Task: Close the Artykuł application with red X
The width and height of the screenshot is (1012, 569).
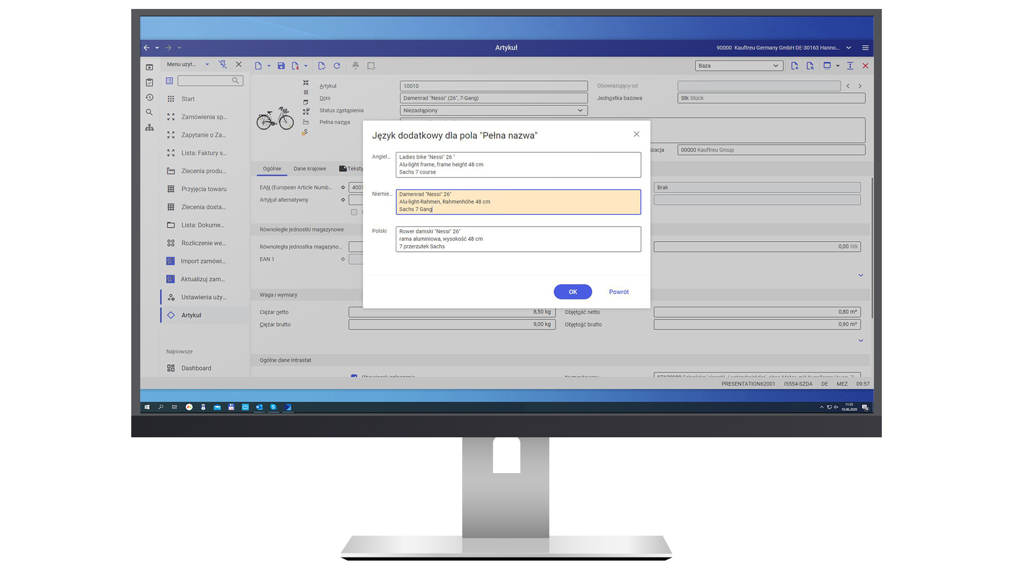Action: [865, 66]
